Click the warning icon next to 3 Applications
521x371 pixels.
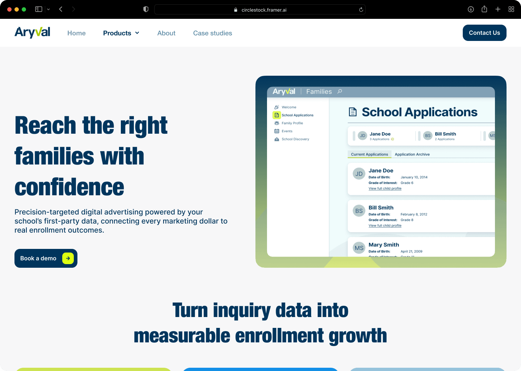(393, 139)
